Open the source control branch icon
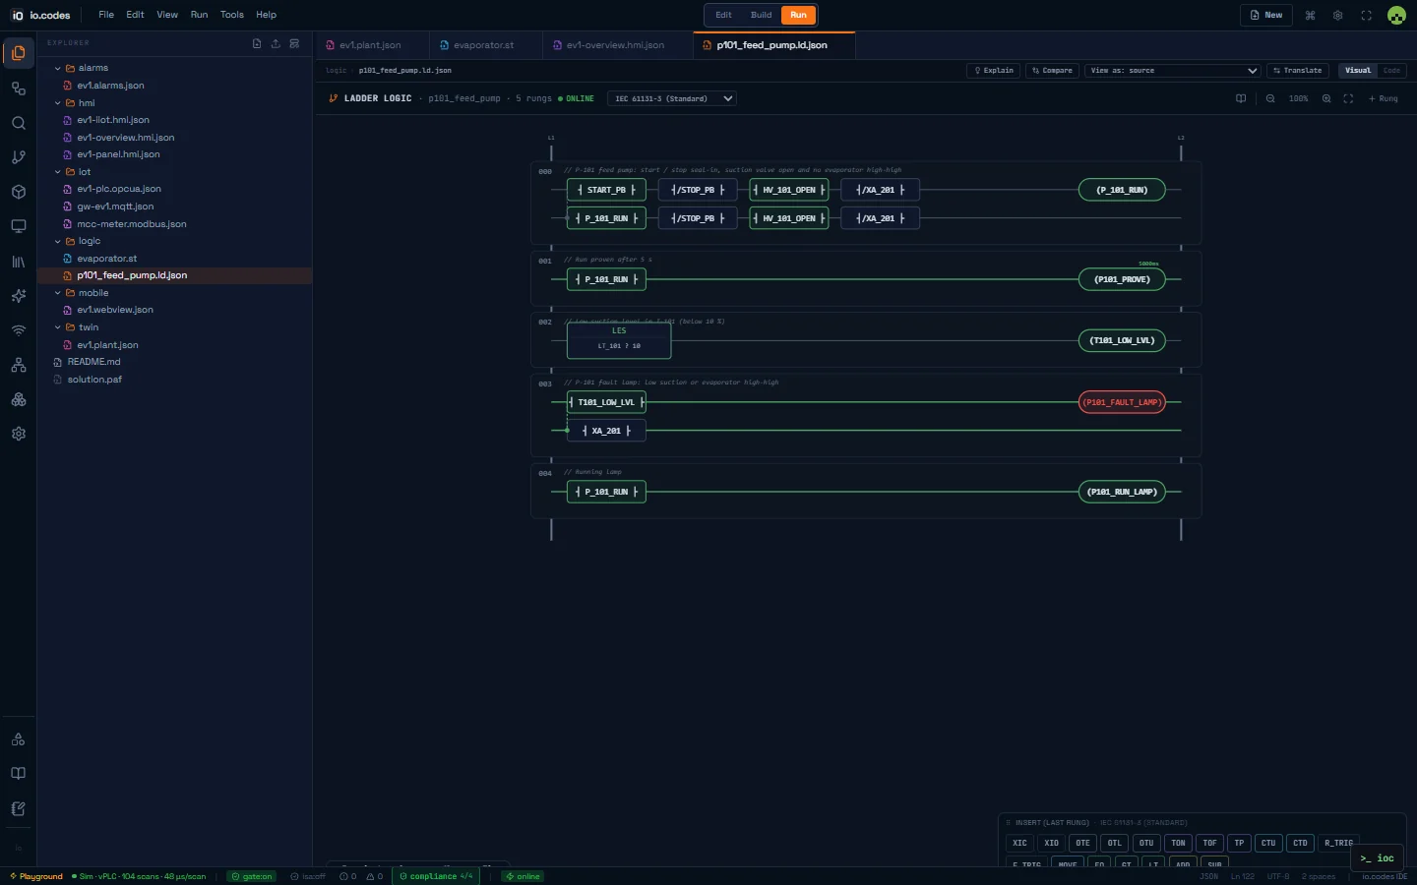Image resolution: width=1417 pixels, height=885 pixels. coord(18,157)
